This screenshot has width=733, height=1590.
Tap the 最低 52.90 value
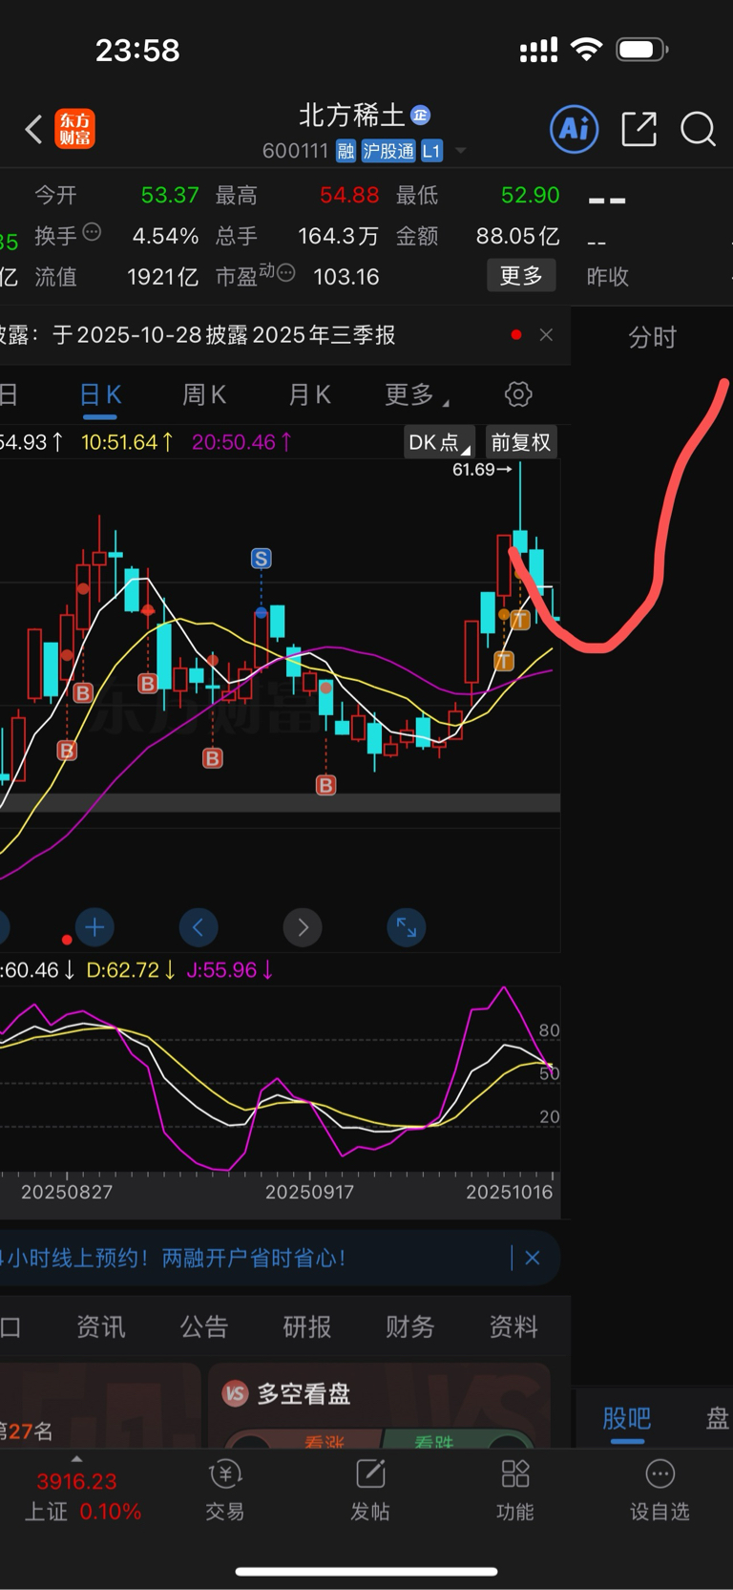point(530,195)
